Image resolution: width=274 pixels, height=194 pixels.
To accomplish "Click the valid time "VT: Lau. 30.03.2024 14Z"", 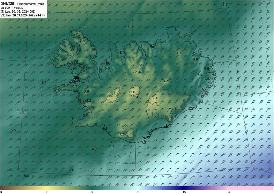I will (17, 15).
